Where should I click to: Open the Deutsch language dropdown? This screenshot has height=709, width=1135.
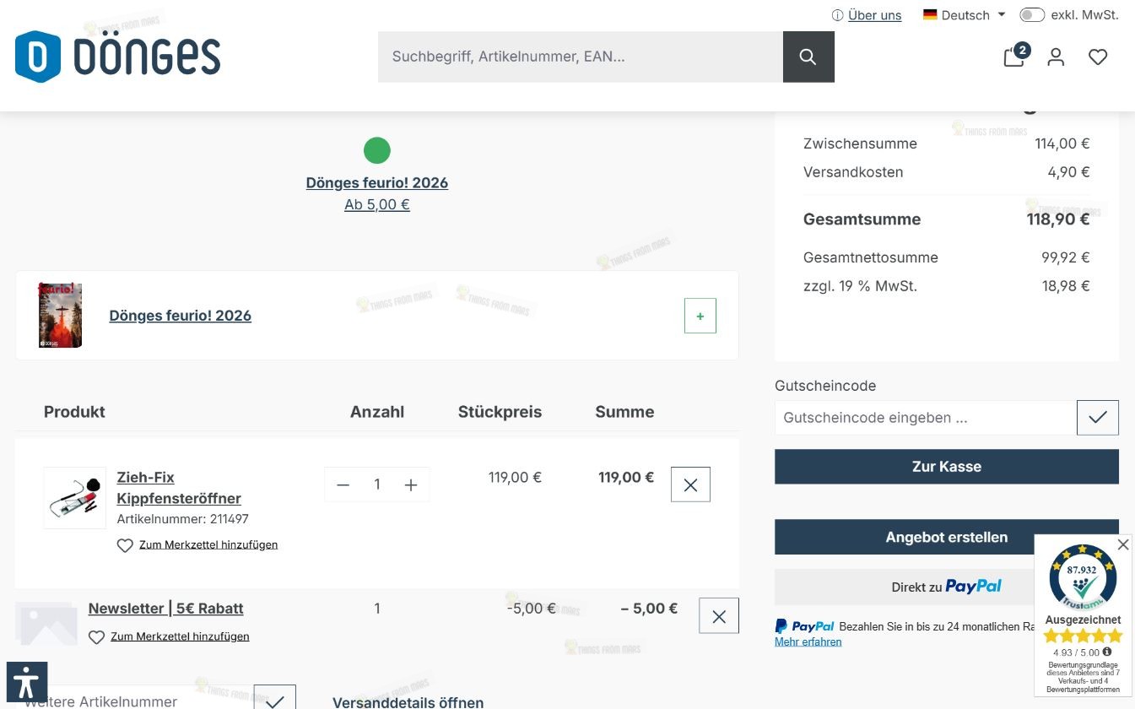(964, 15)
